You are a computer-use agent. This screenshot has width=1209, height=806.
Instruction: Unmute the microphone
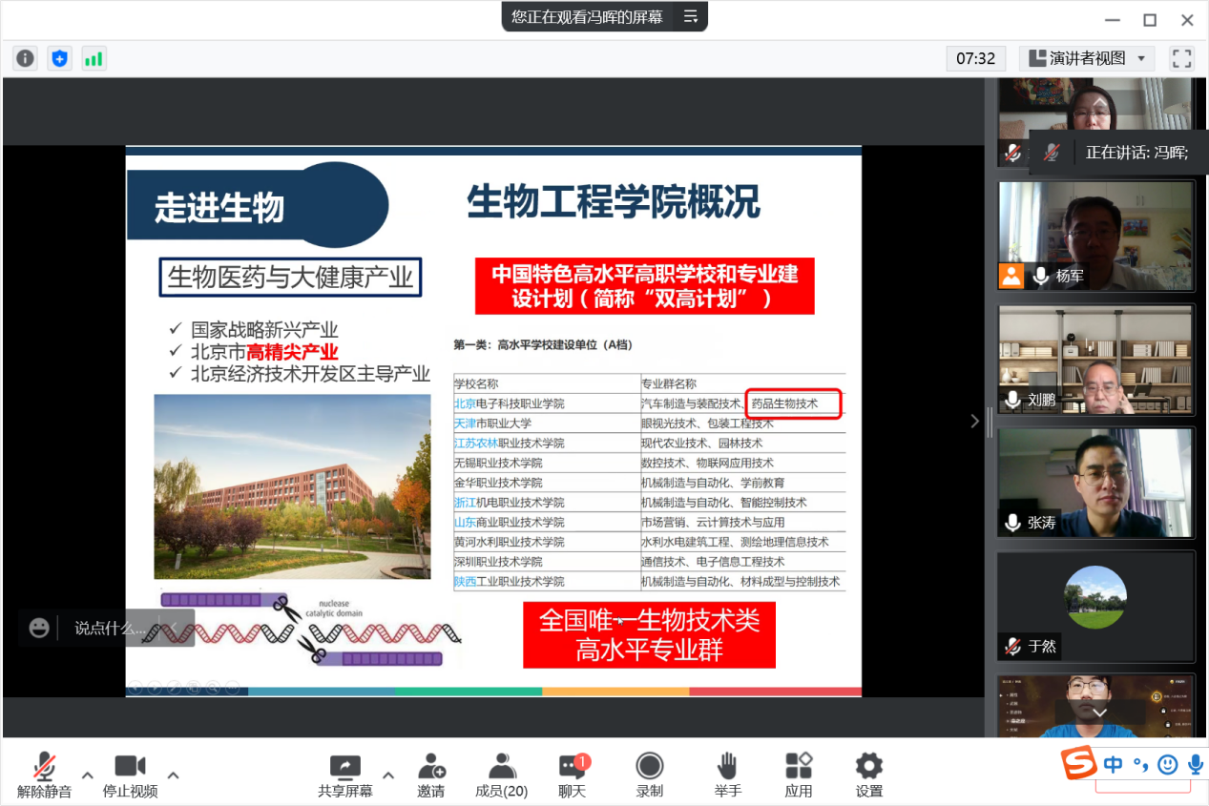44,775
